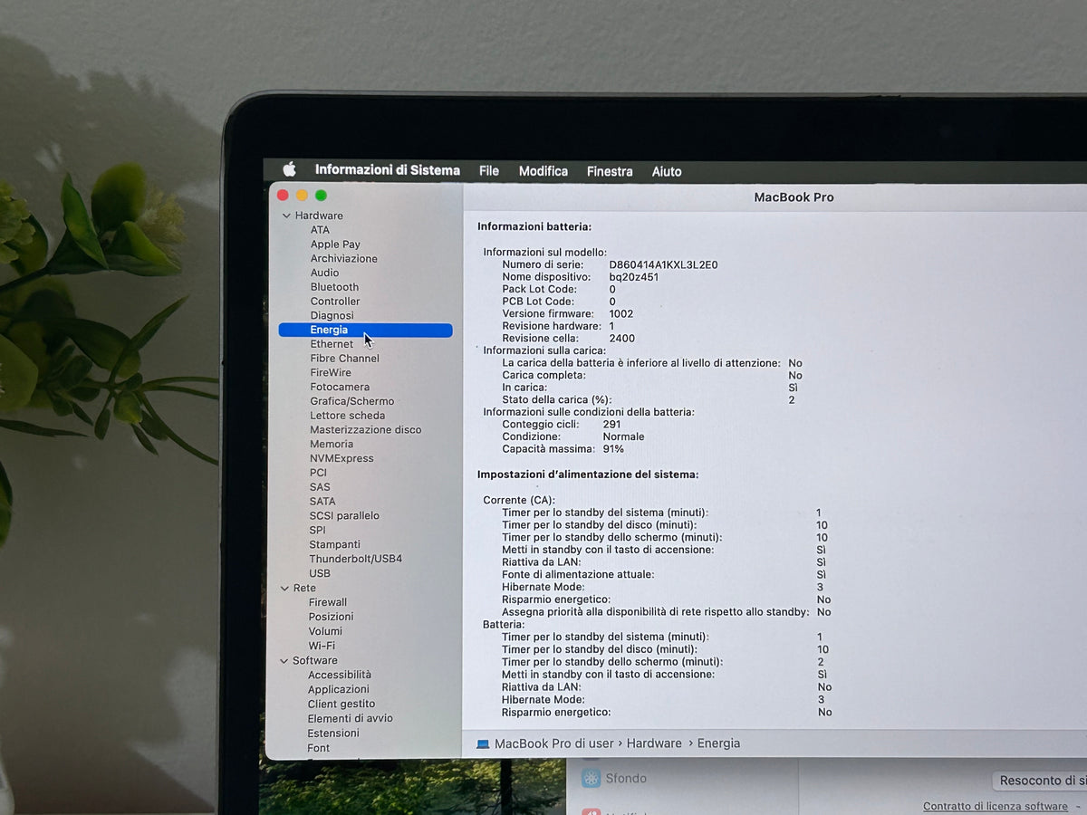Select Applicazioni under Software
Viewport: 1087px width, 815px height.
[338, 689]
